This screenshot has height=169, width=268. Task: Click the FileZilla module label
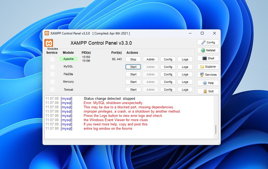point(68,74)
